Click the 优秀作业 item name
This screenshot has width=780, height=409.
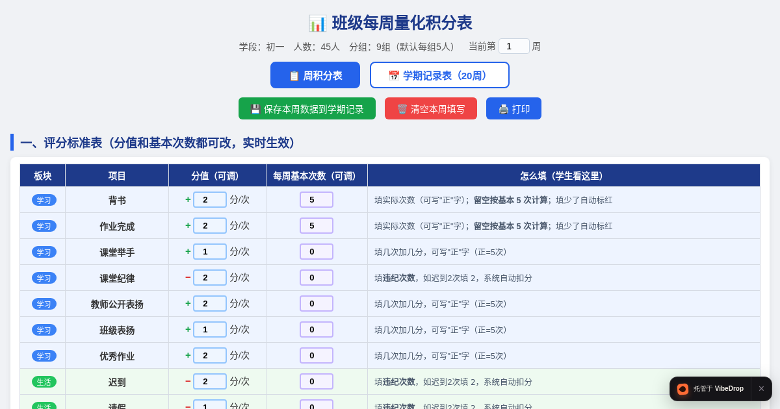[x=117, y=356]
